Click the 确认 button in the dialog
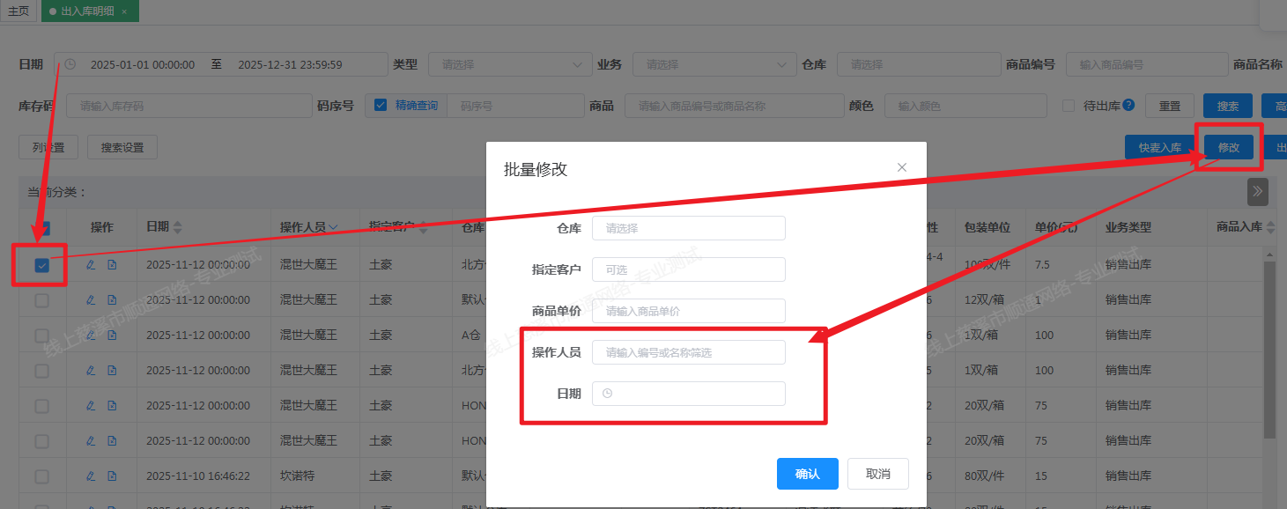This screenshot has height=509, width=1287. (x=807, y=474)
